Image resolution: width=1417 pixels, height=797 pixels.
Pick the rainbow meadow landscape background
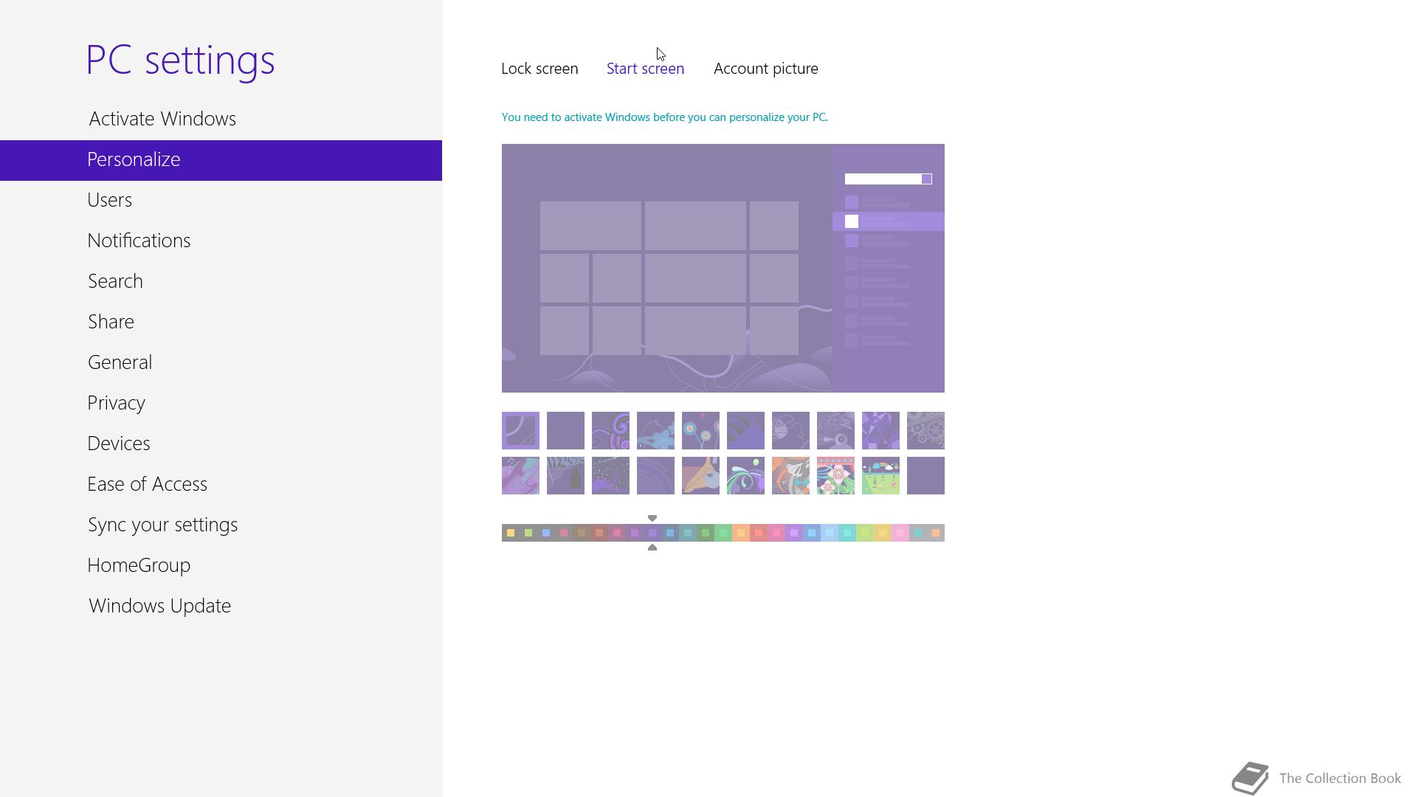[880, 475]
